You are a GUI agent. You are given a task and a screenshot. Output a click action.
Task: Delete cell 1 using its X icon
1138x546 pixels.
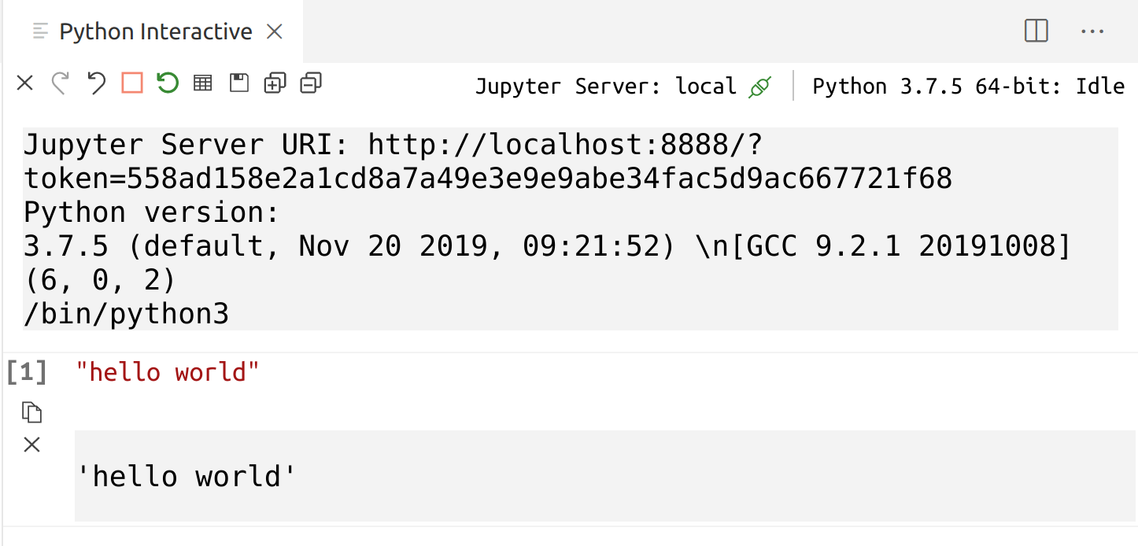[31, 445]
